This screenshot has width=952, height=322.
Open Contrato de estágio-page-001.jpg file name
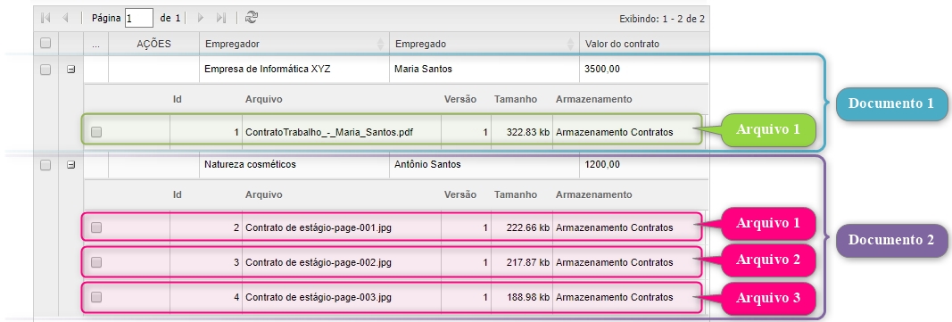(x=319, y=228)
